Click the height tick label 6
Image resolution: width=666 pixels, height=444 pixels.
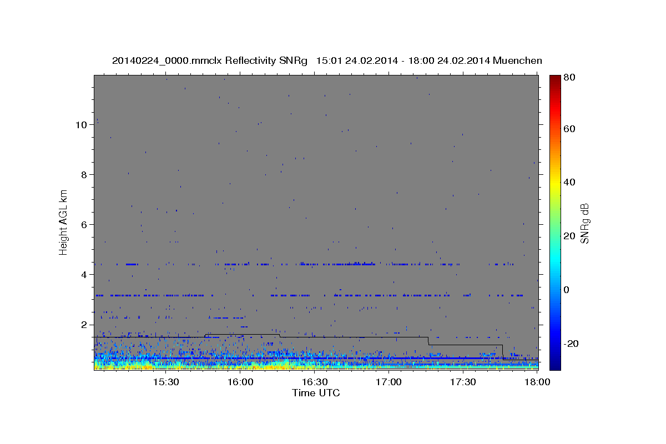84,225
